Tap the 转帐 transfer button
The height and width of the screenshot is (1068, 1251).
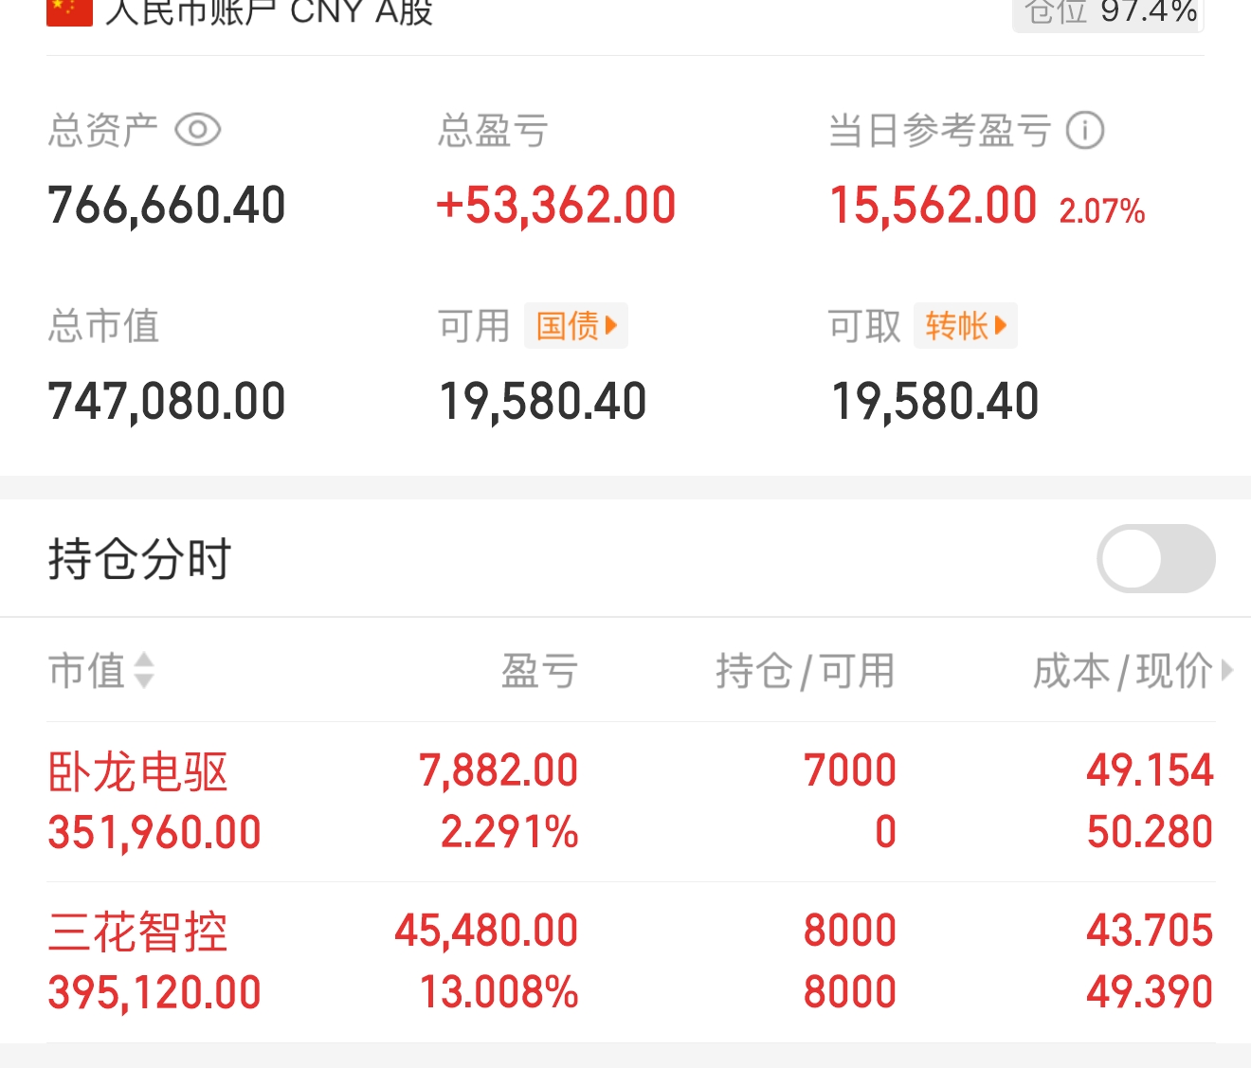[965, 326]
